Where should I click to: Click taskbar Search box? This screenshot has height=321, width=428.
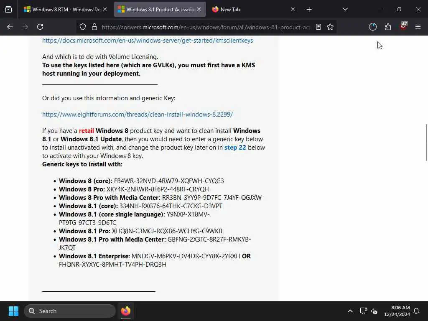[x=70, y=311]
